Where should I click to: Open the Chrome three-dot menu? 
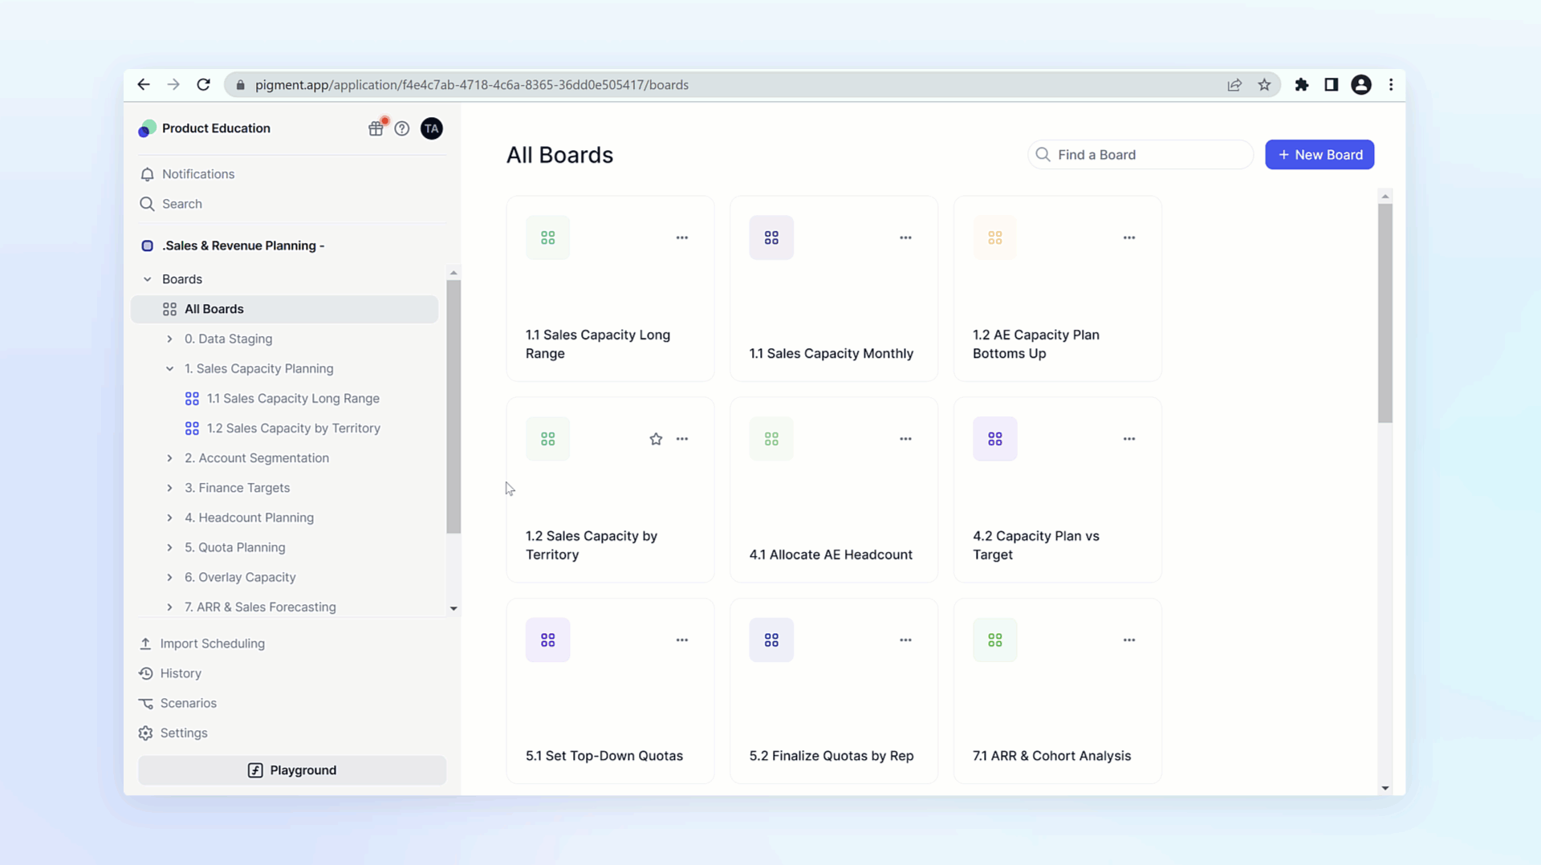[x=1391, y=84]
